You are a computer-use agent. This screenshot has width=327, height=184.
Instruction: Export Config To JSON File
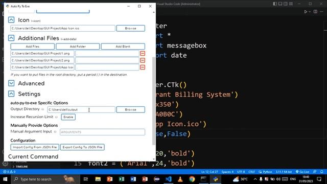[x=82, y=147]
